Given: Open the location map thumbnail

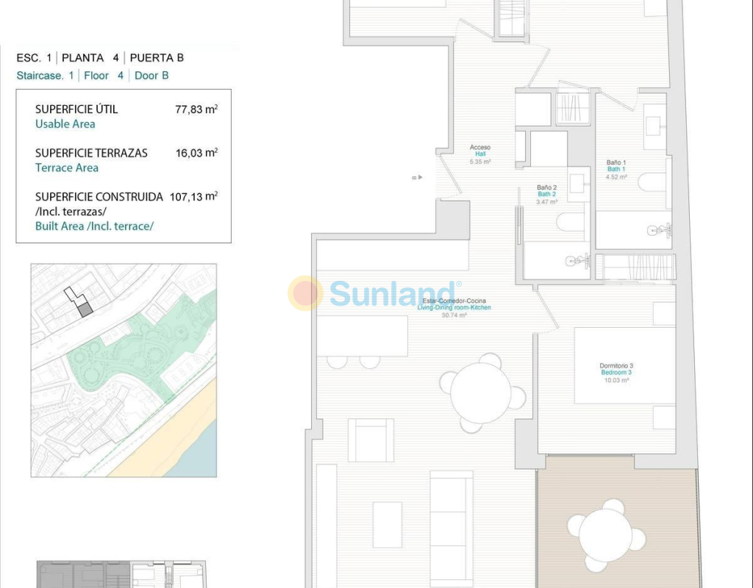Looking at the screenshot, I should [124, 370].
